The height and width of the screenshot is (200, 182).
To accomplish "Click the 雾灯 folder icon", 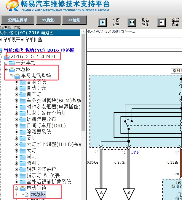I will click(x=23, y=138).
